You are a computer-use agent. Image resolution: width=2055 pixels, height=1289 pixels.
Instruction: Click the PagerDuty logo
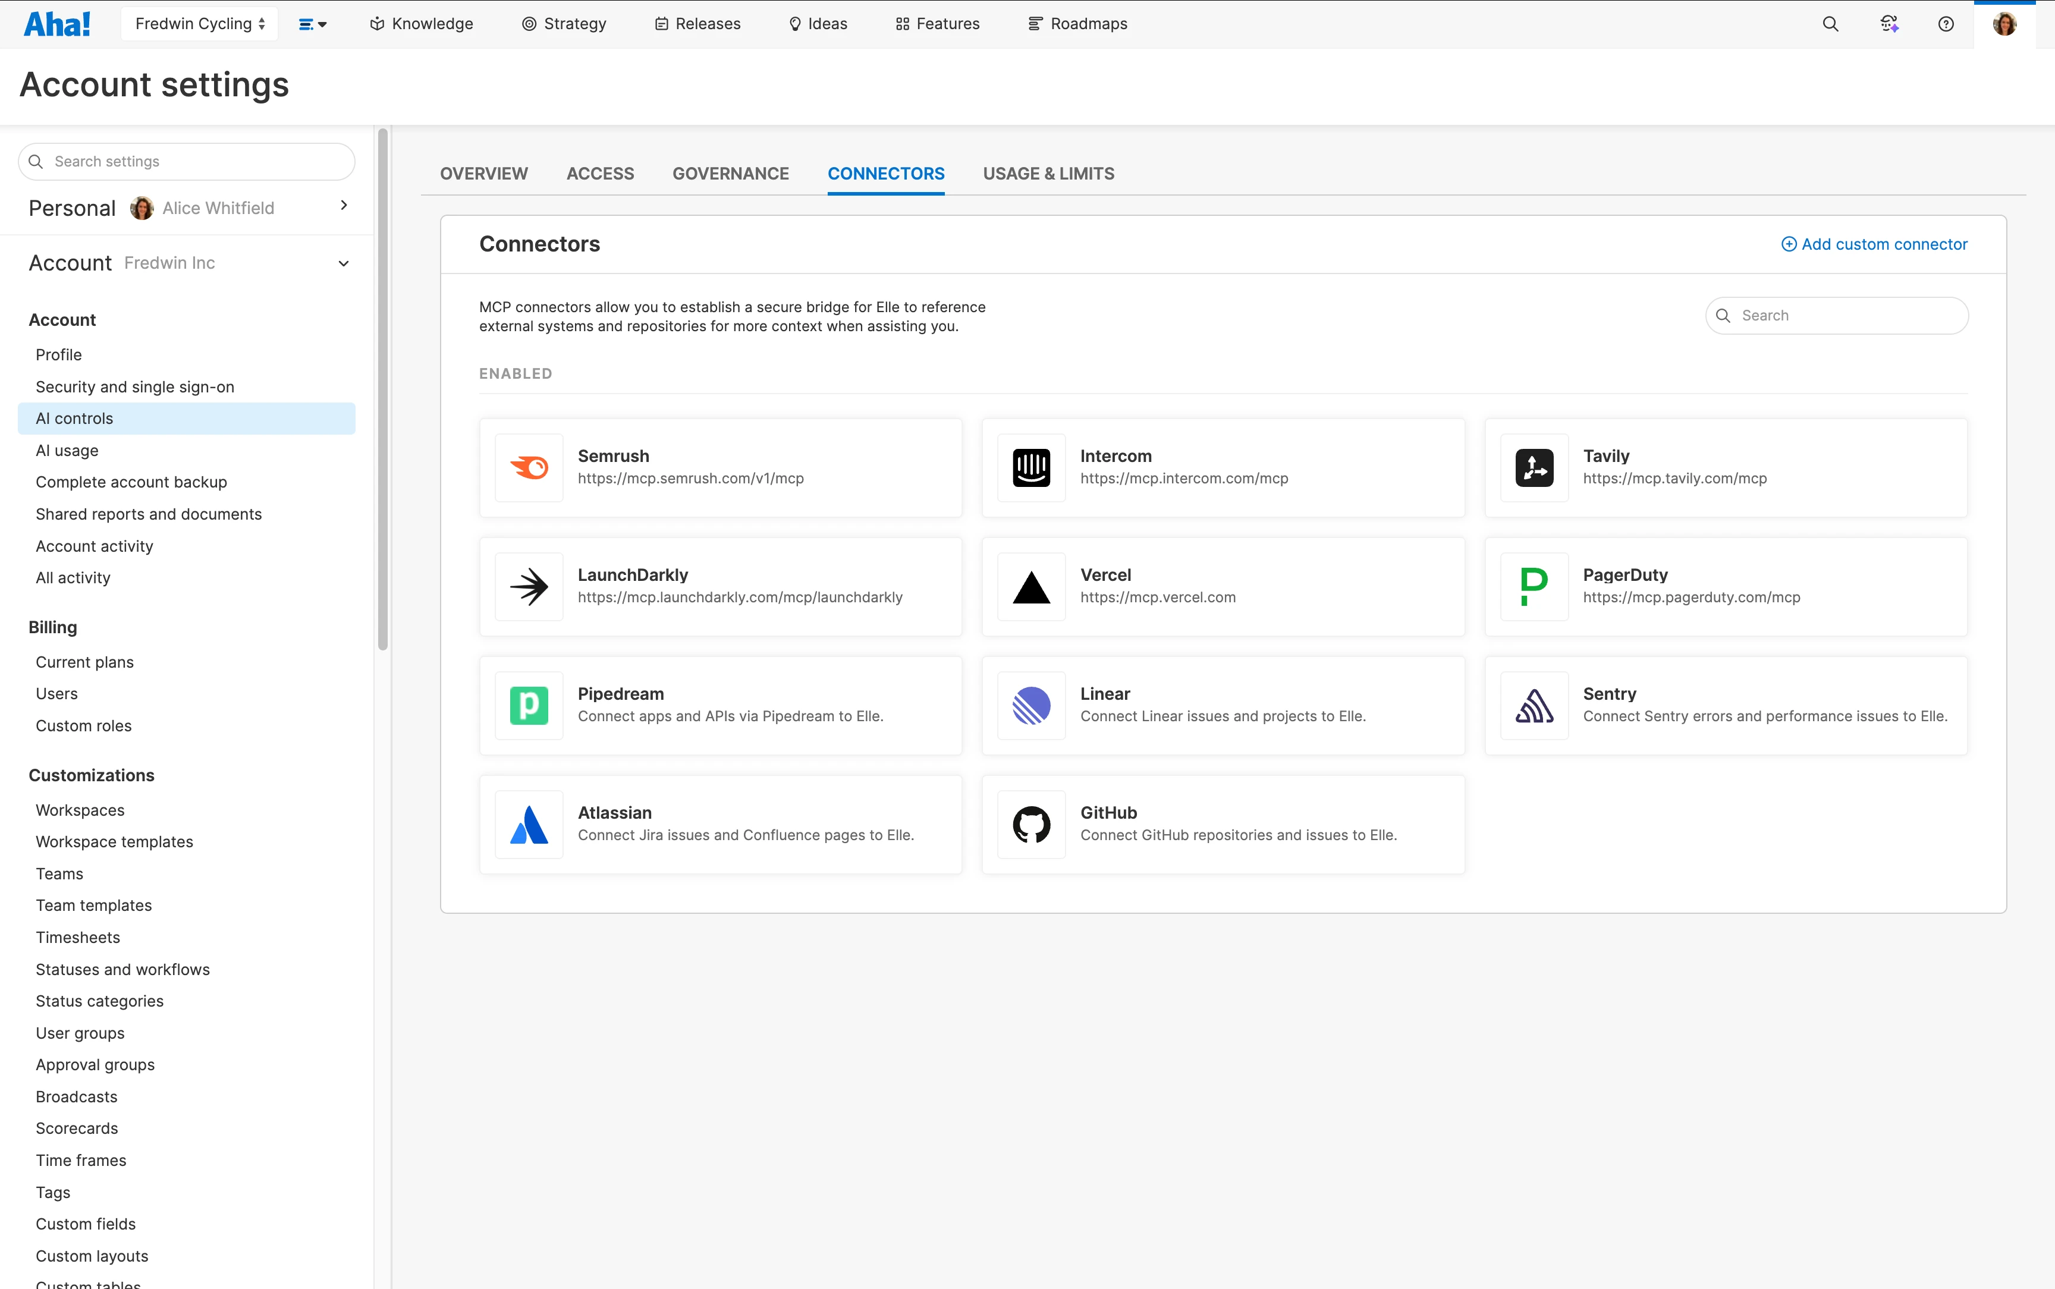(x=1534, y=586)
